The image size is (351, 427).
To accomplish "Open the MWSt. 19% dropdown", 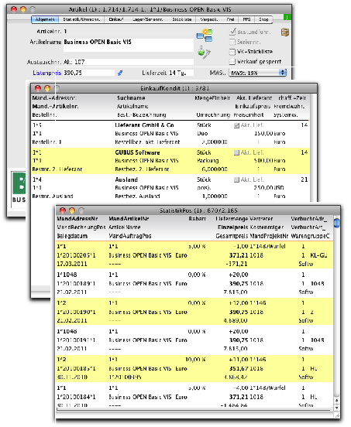I will (x=257, y=73).
